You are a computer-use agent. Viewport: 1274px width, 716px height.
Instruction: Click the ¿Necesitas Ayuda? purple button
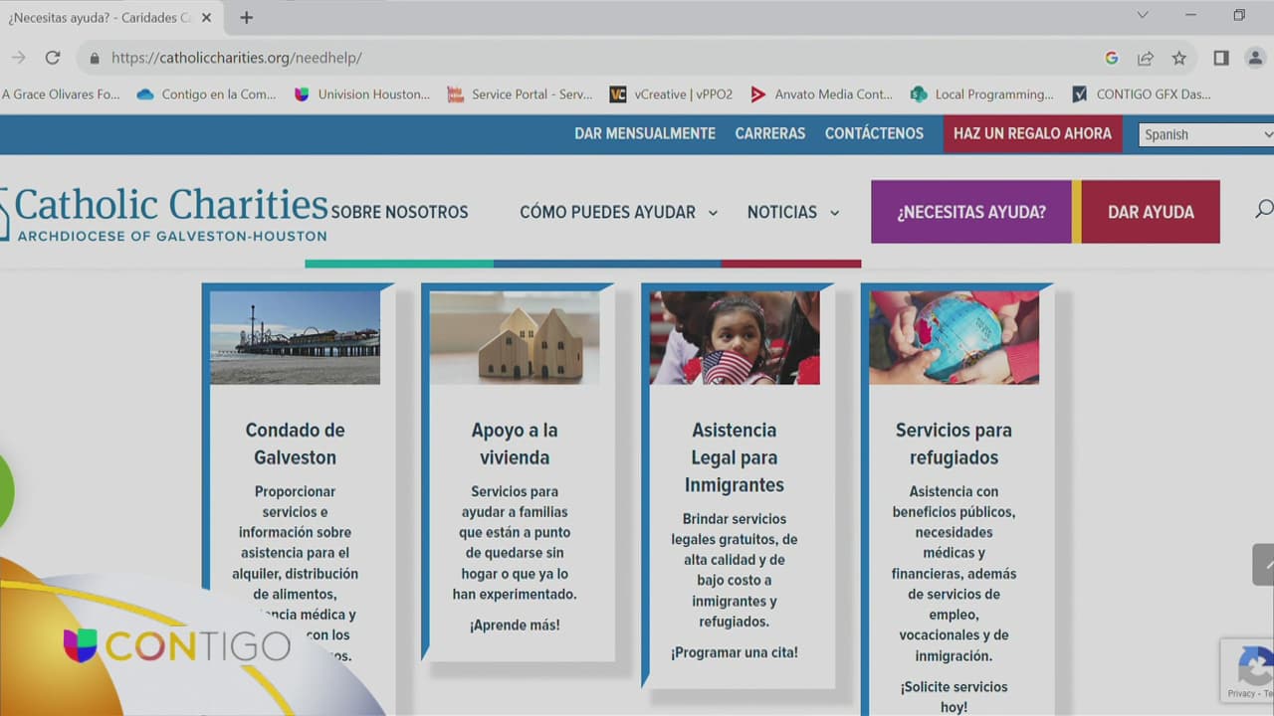pos(970,212)
